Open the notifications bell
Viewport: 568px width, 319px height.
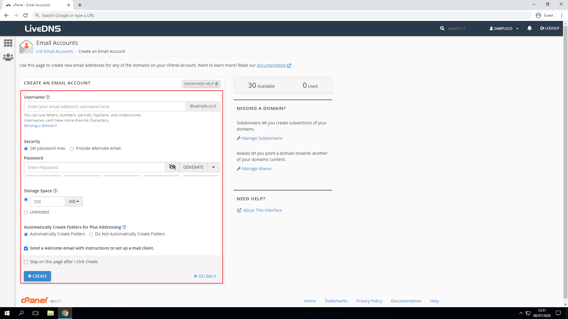coord(530,28)
